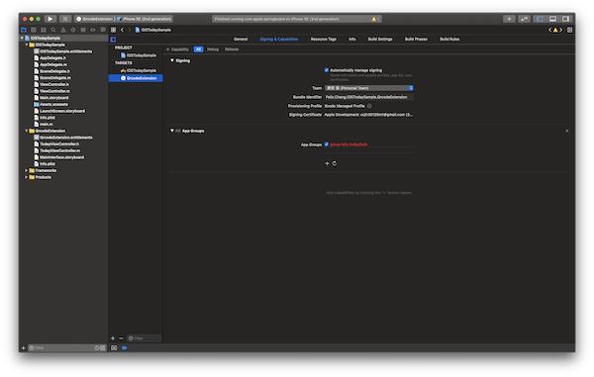Click the + Capability button

pos(177,49)
